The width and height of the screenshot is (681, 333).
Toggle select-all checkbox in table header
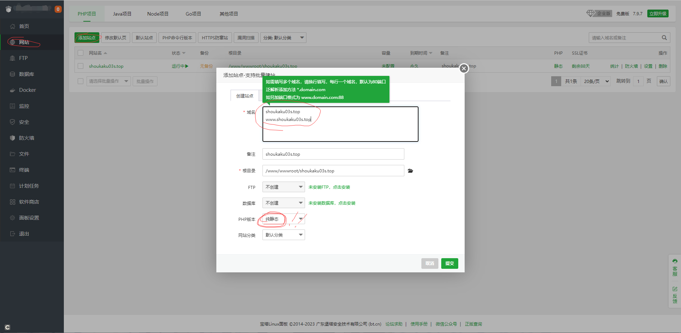pyautogui.click(x=81, y=53)
